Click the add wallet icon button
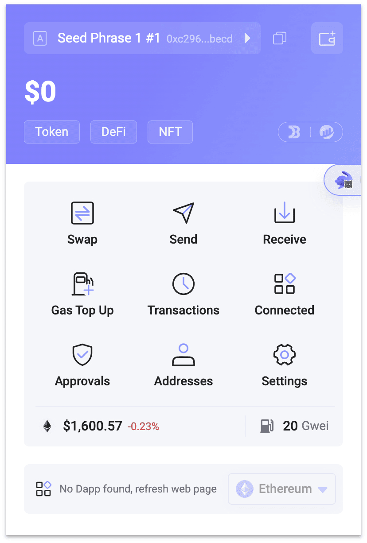367x543 pixels. 327,38
